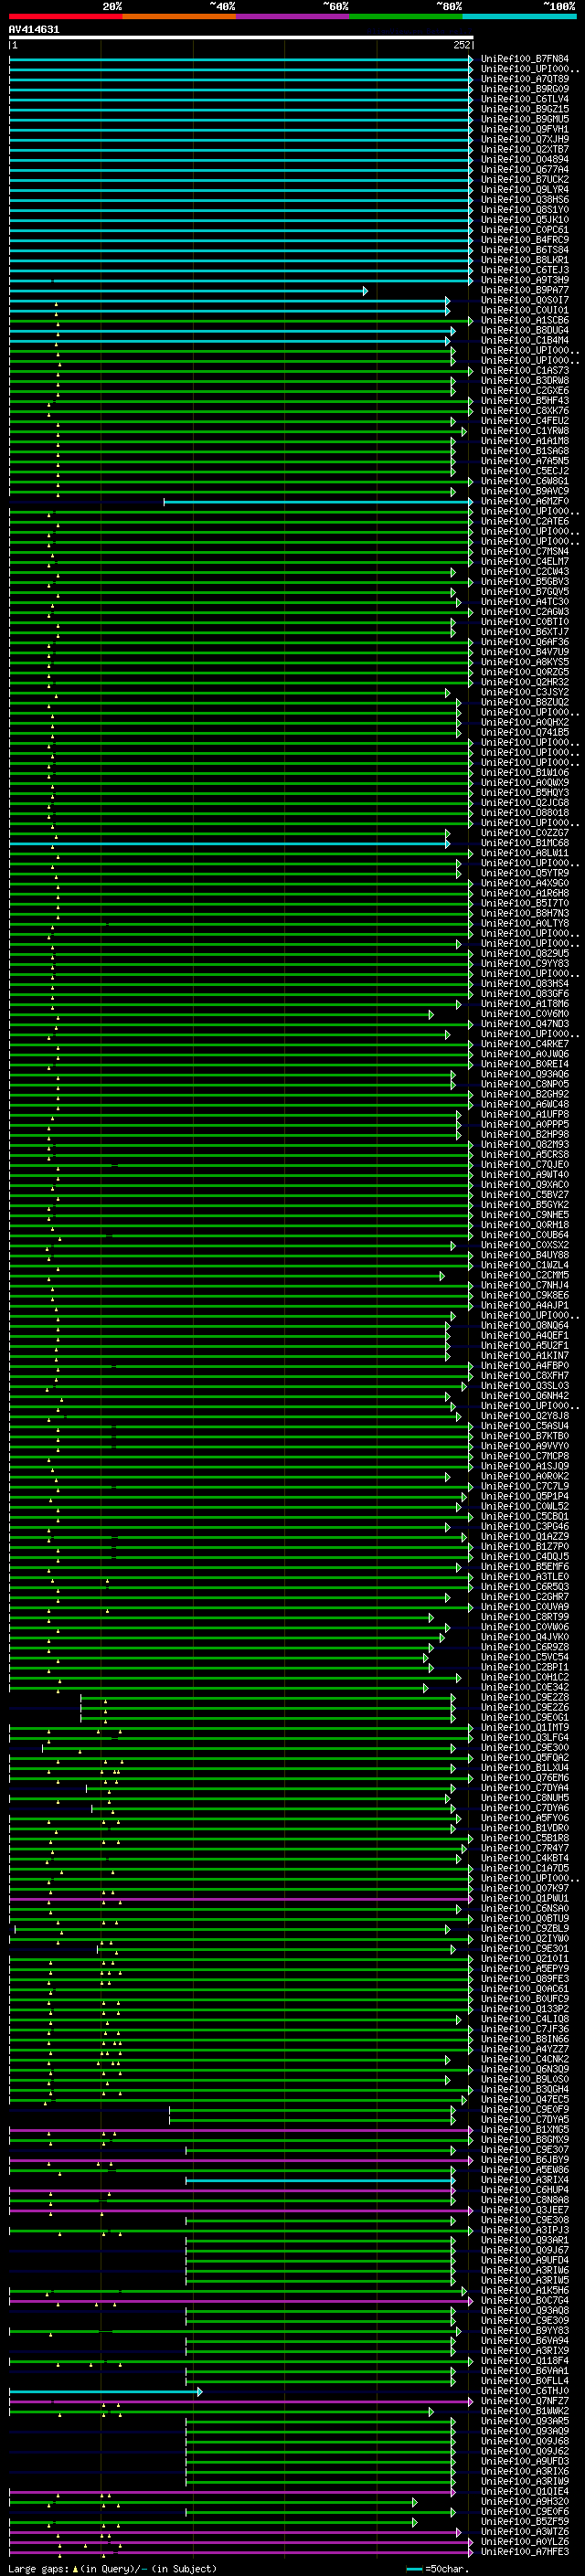The image size is (585, 2576).
Task: Click the UniRef100_C4KBT4 label
Action: coord(525,1858)
